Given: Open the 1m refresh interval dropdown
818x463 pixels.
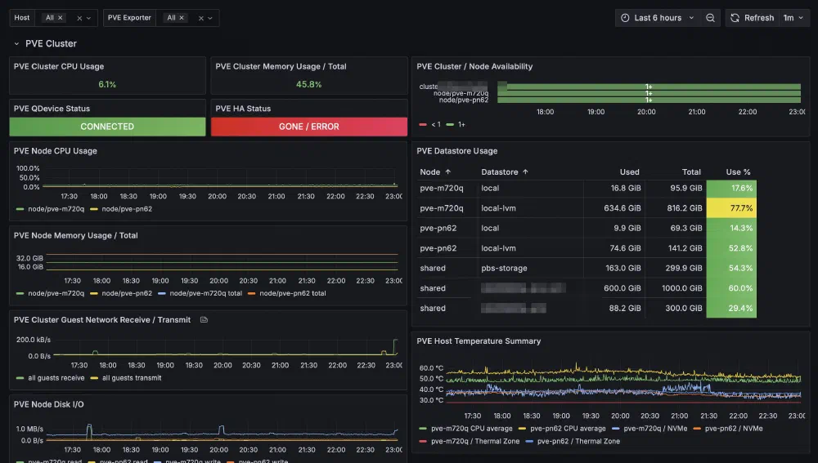Looking at the screenshot, I should tap(793, 18).
